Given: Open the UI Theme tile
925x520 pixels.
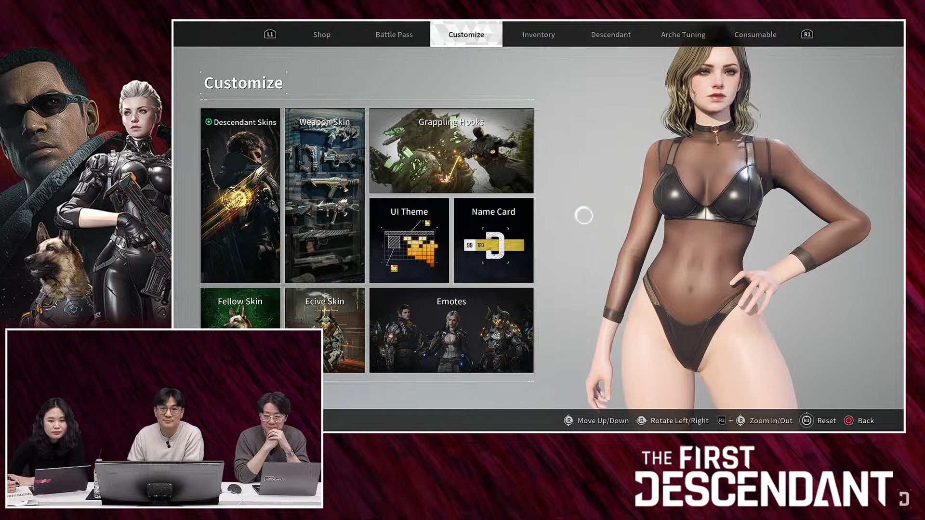Looking at the screenshot, I should [409, 240].
